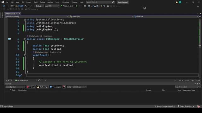The width and height of the screenshot is (202, 113).
Task: Click the Error List pin auto-hide icon
Action: [x=197, y=84]
